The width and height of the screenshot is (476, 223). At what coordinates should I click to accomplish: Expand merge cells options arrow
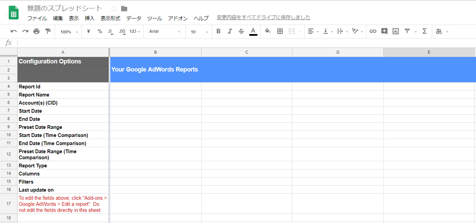[300, 32]
